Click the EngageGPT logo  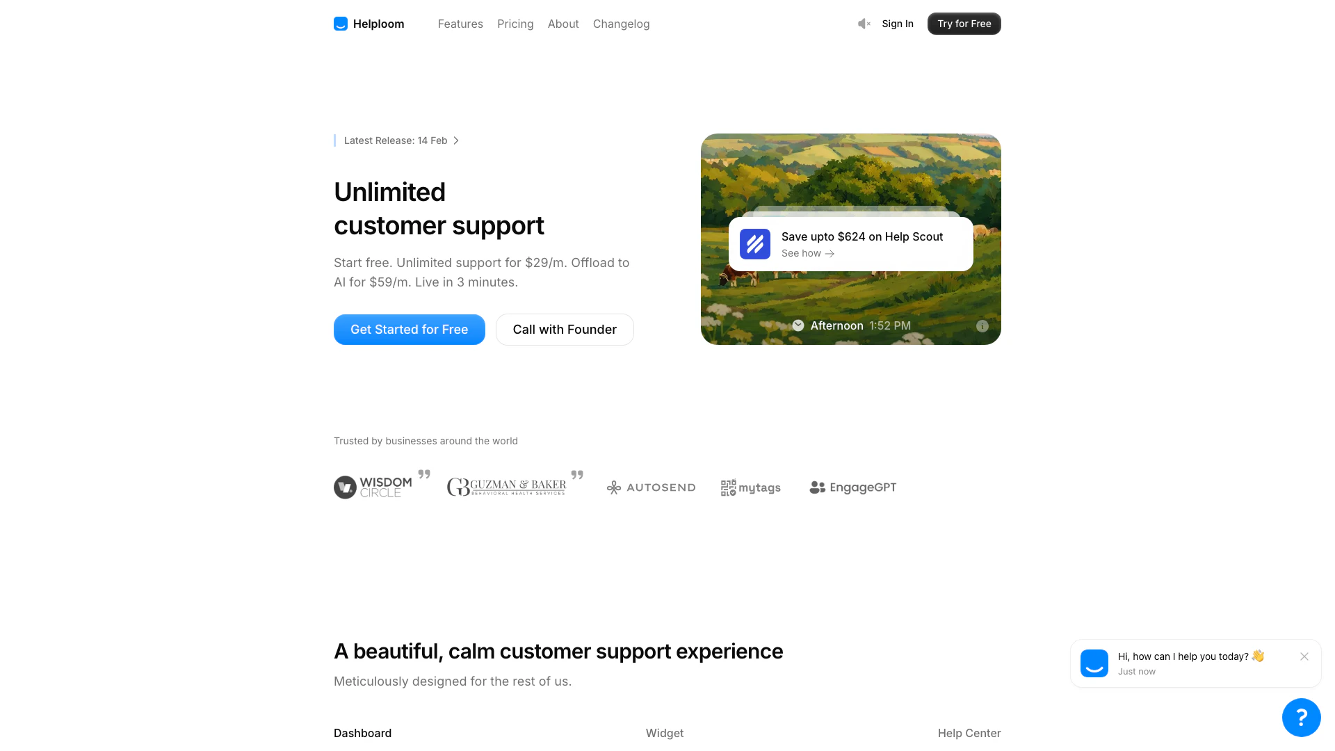click(853, 487)
